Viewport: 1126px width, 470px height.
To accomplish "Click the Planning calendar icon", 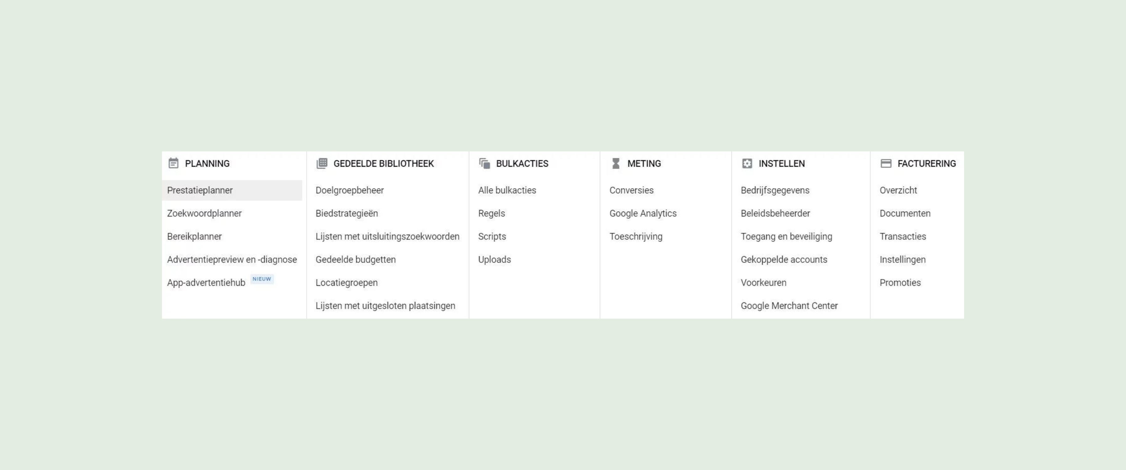I will coord(174,163).
